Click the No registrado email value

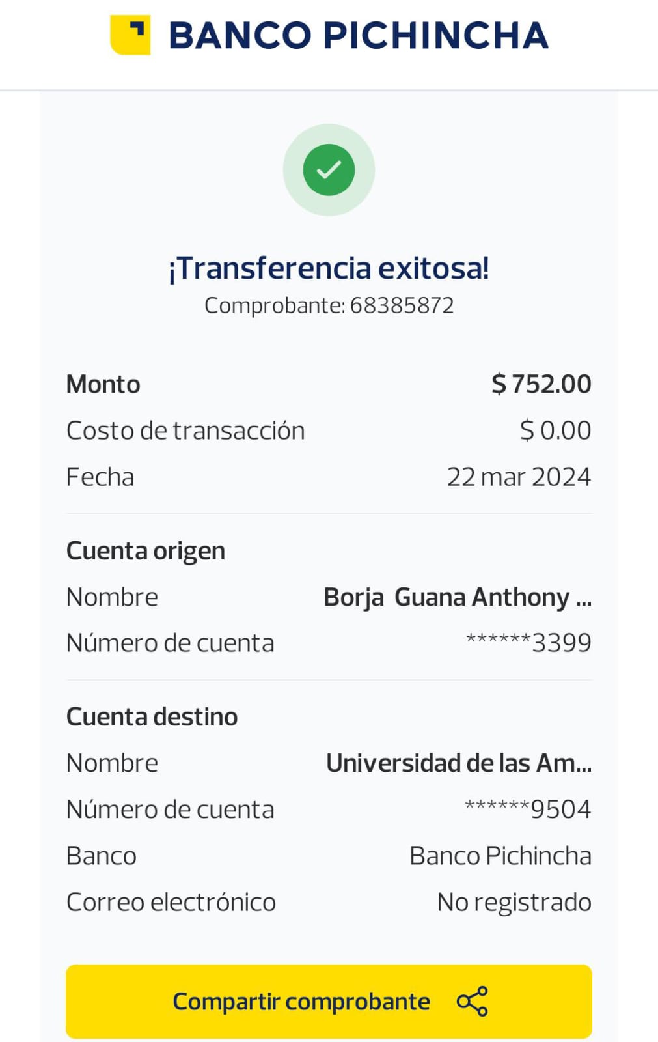pyautogui.click(x=514, y=902)
